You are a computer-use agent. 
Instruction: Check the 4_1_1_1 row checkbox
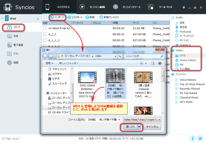pos(45,40)
